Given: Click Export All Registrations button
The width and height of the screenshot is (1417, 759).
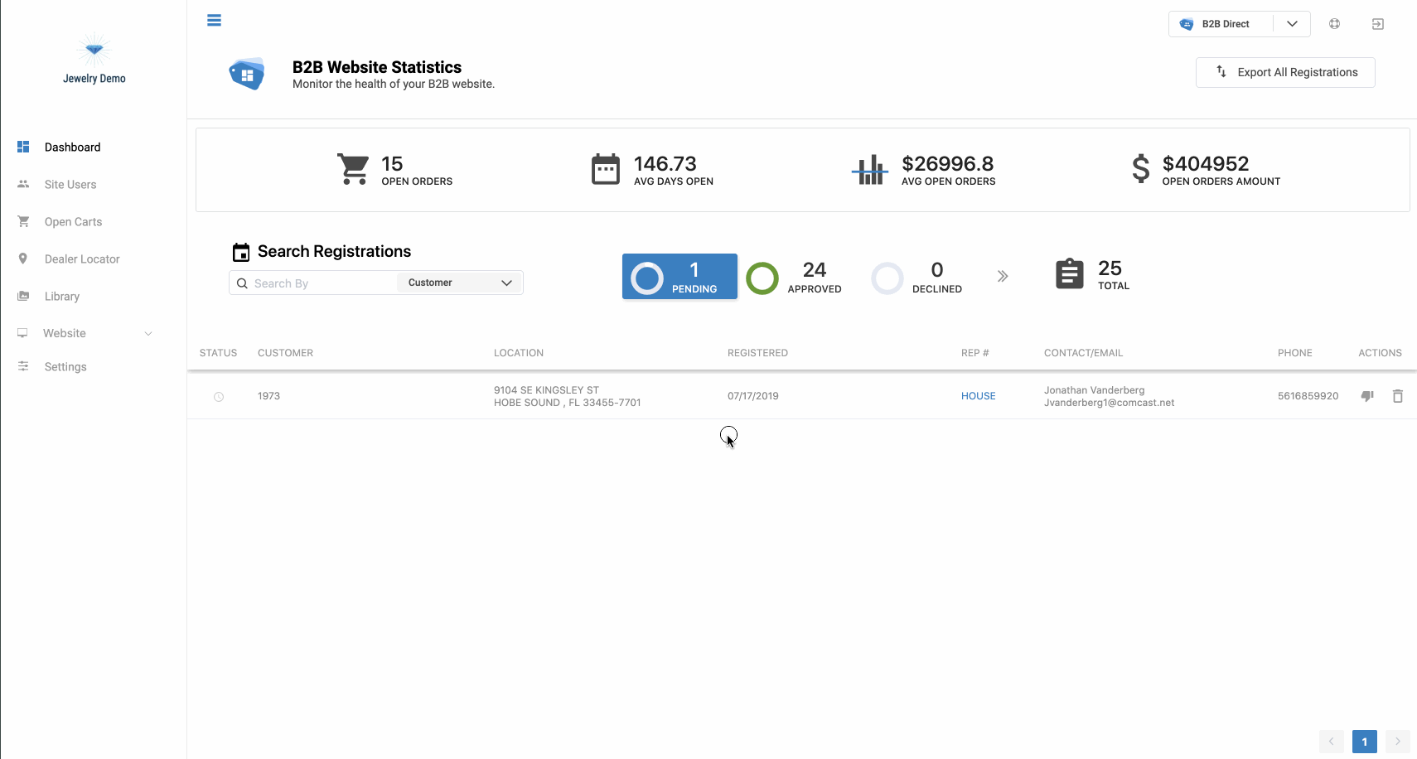Looking at the screenshot, I should click(1285, 72).
